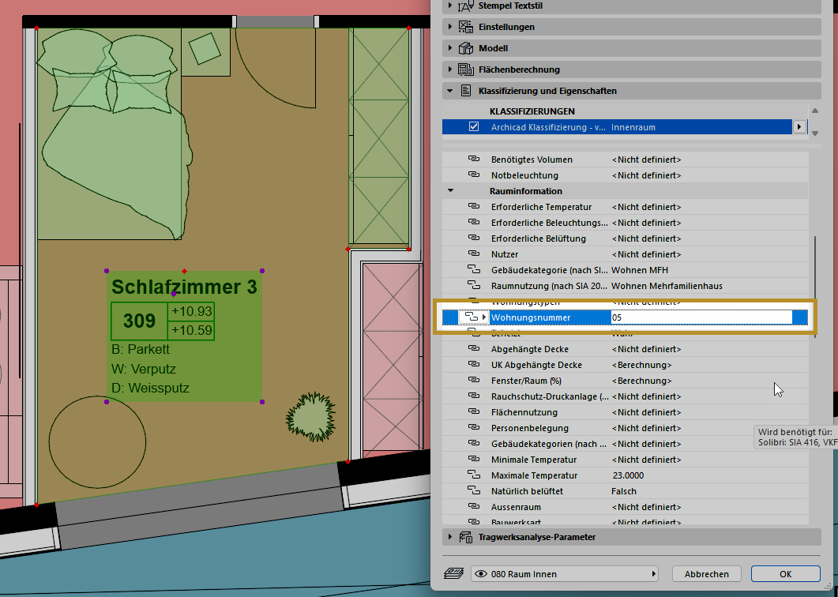The image size is (838, 597).
Task: Collapse the Rauminformation group
Action: pyautogui.click(x=451, y=191)
